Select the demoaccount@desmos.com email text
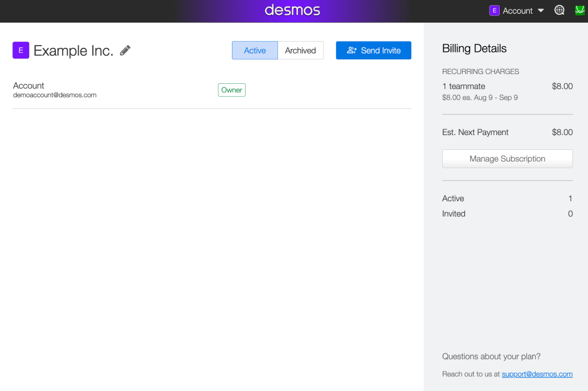 (x=55, y=95)
